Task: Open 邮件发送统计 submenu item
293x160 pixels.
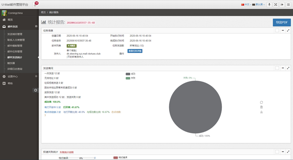Action: click(15, 57)
